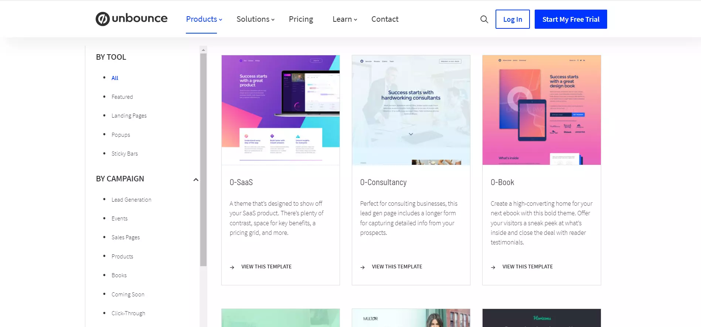Click the sidebar filter scrollbar thumb
This screenshot has height=327, width=701.
(x=203, y=160)
